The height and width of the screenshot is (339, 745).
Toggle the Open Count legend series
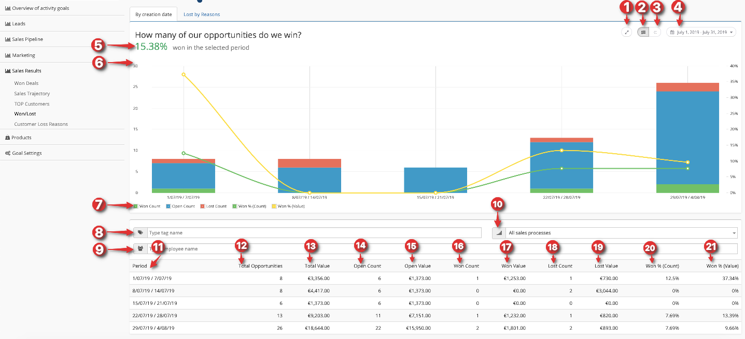pyautogui.click(x=180, y=206)
